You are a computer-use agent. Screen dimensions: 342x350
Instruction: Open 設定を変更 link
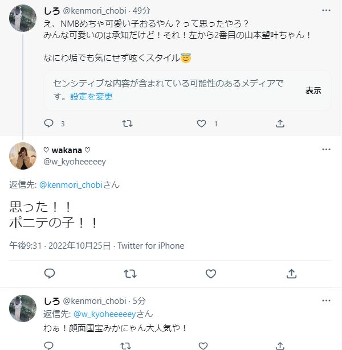pos(92,96)
